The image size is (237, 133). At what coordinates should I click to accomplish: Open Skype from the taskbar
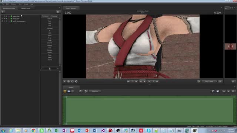pyautogui.click(x=148, y=130)
